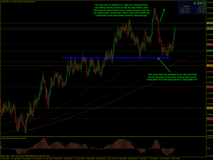Click the MetaTrader Alpari UK copyright text
This screenshot has width=213, height=160.
(x=26, y=156)
